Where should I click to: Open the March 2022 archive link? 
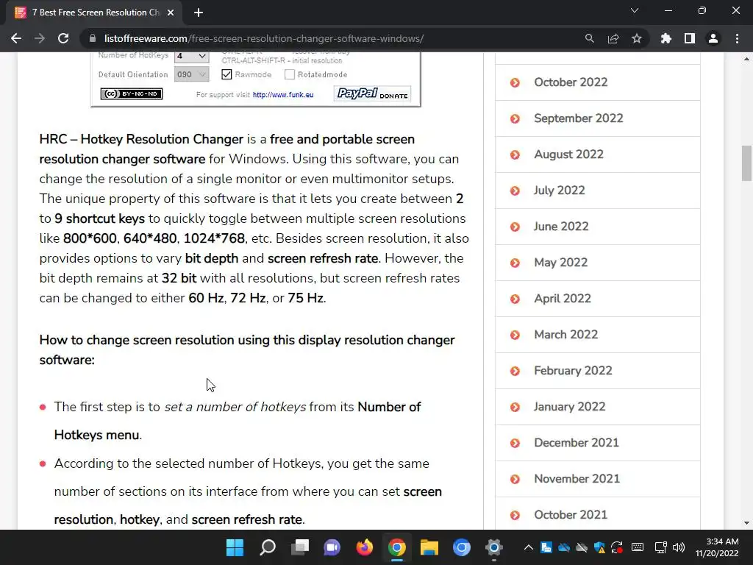pos(565,335)
